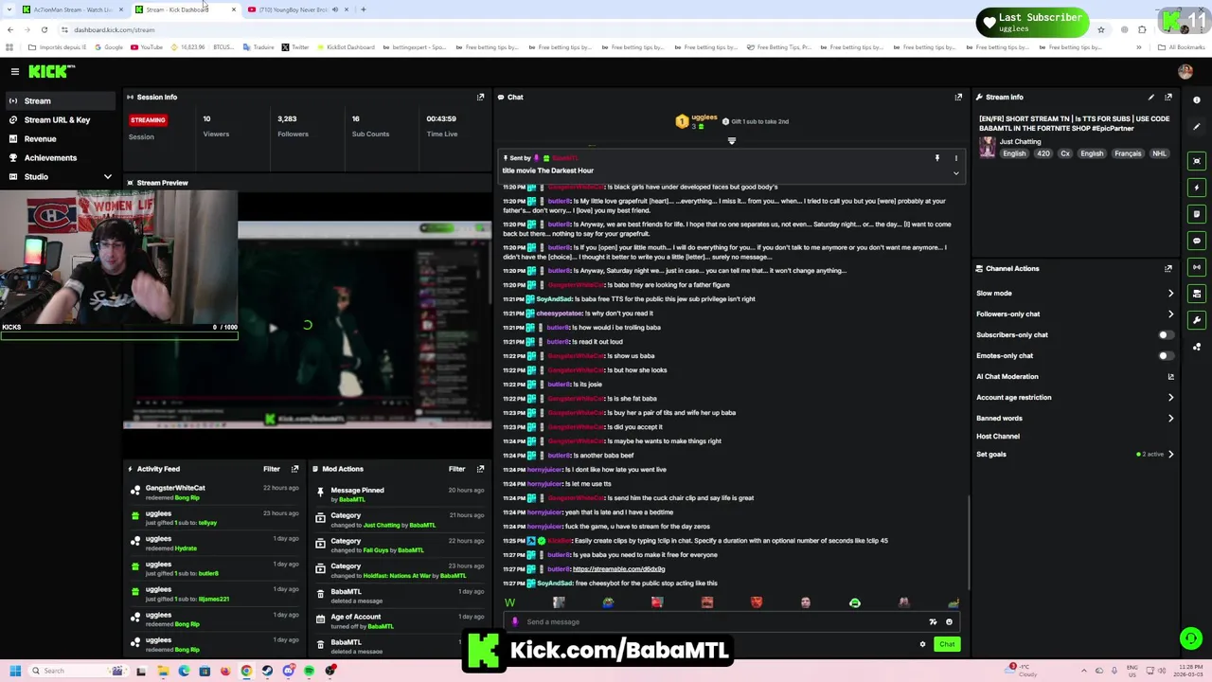Open the pinned message options menu
The image size is (1212, 682).
point(956,158)
